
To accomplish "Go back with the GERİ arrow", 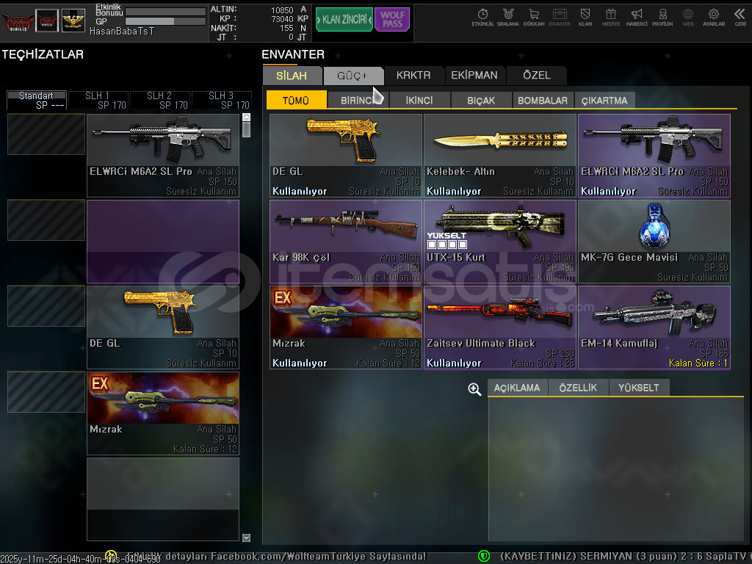I will (x=740, y=18).
